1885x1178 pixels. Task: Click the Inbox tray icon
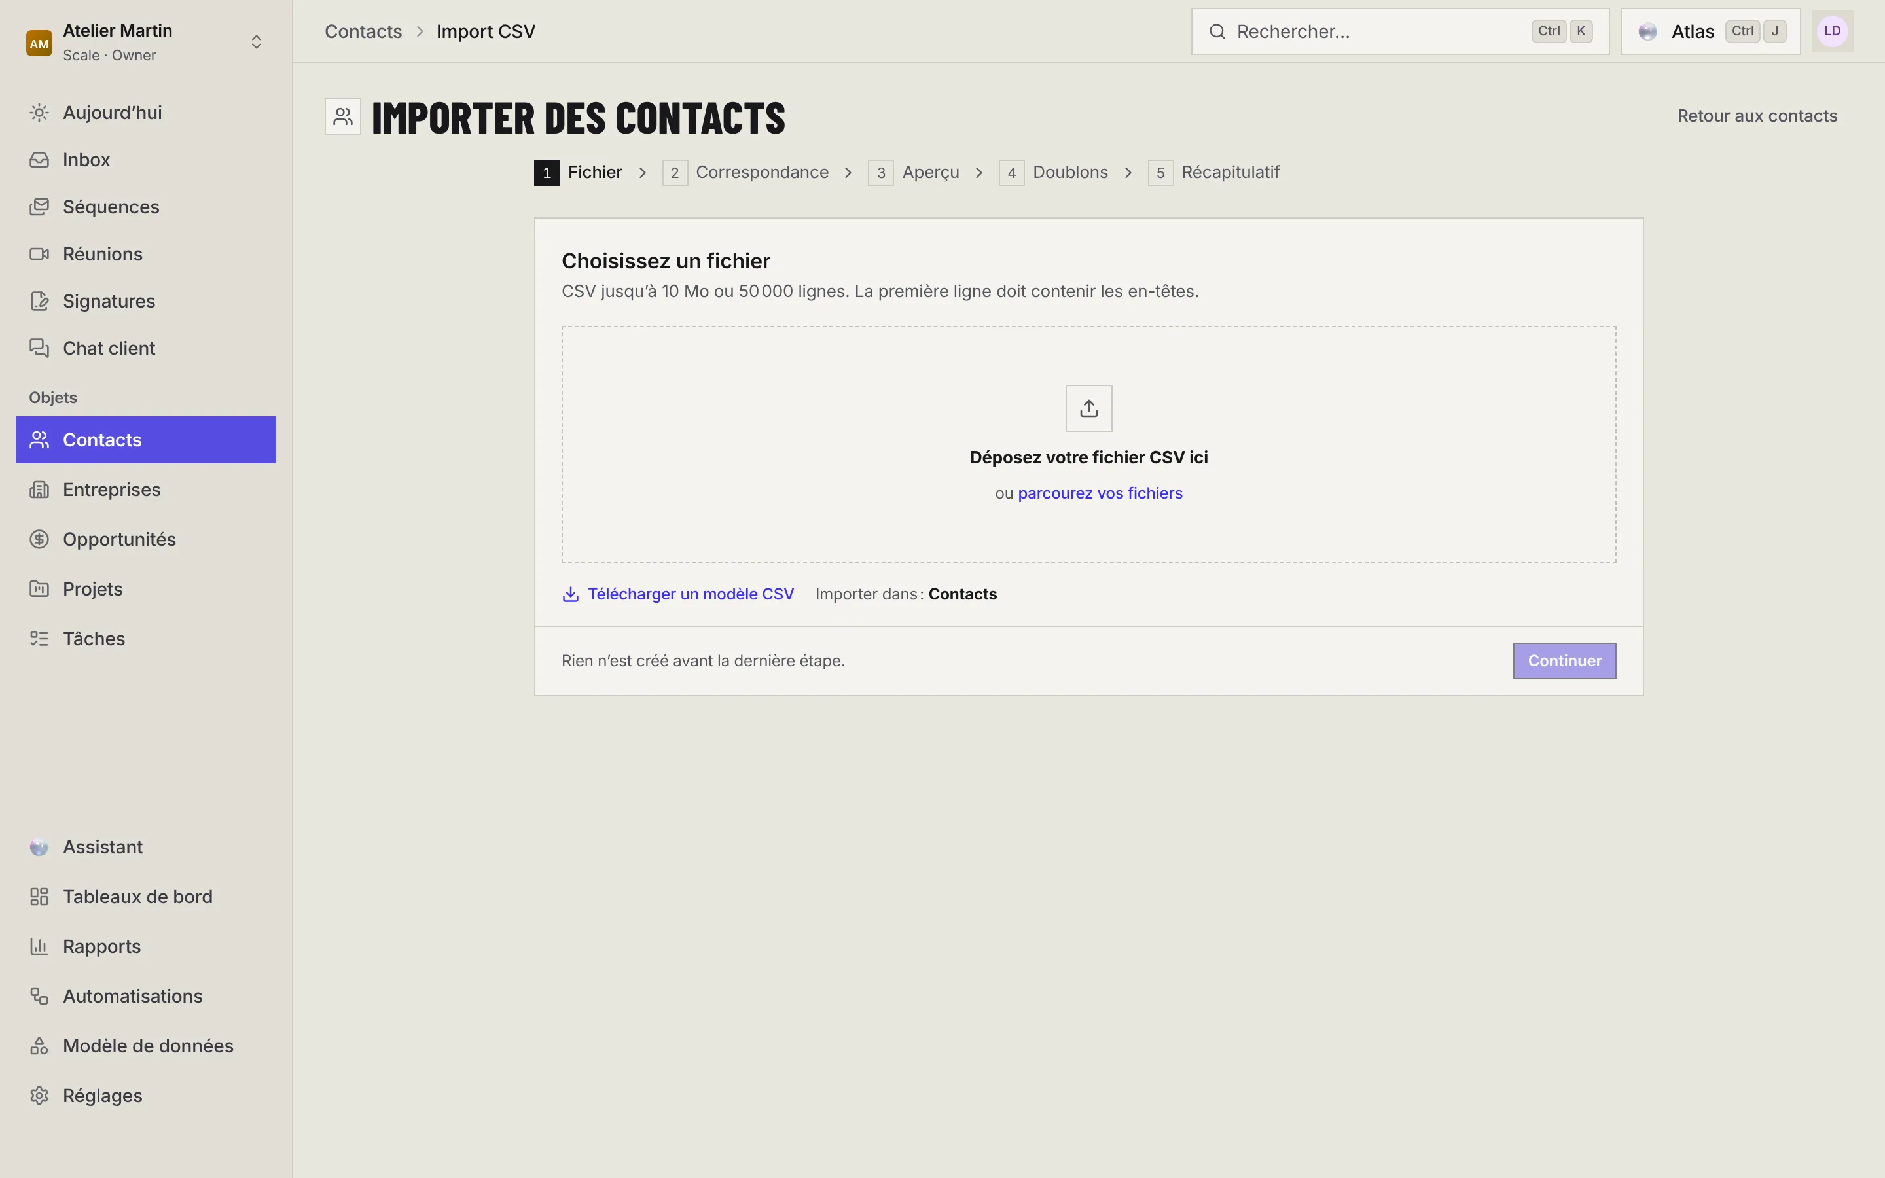[x=39, y=160]
